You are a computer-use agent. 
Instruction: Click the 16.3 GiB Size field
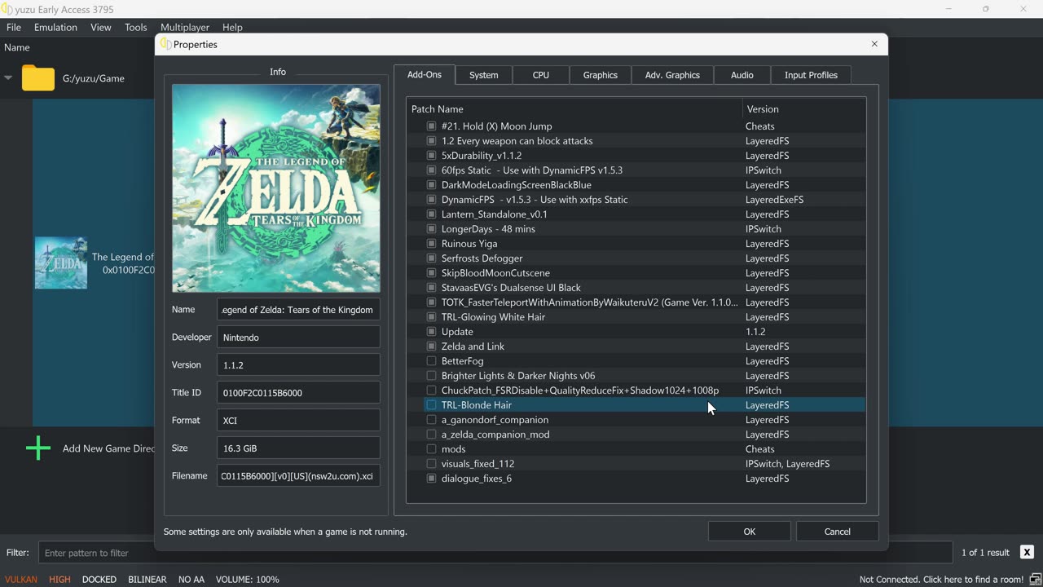point(298,448)
